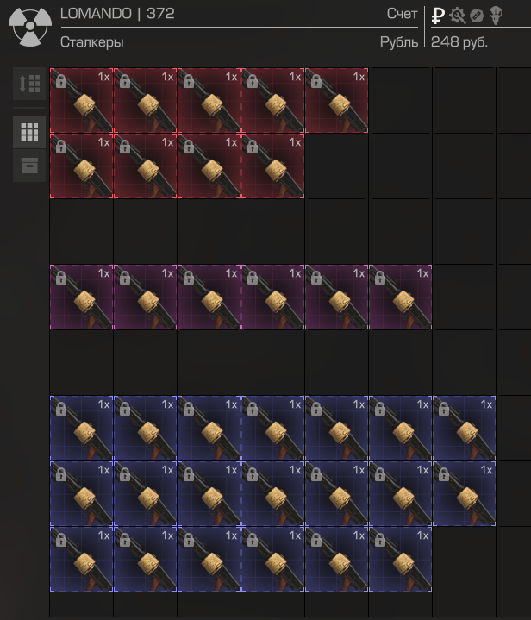
Task: Click the lock icon on first purple weapon
Action: (61, 278)
